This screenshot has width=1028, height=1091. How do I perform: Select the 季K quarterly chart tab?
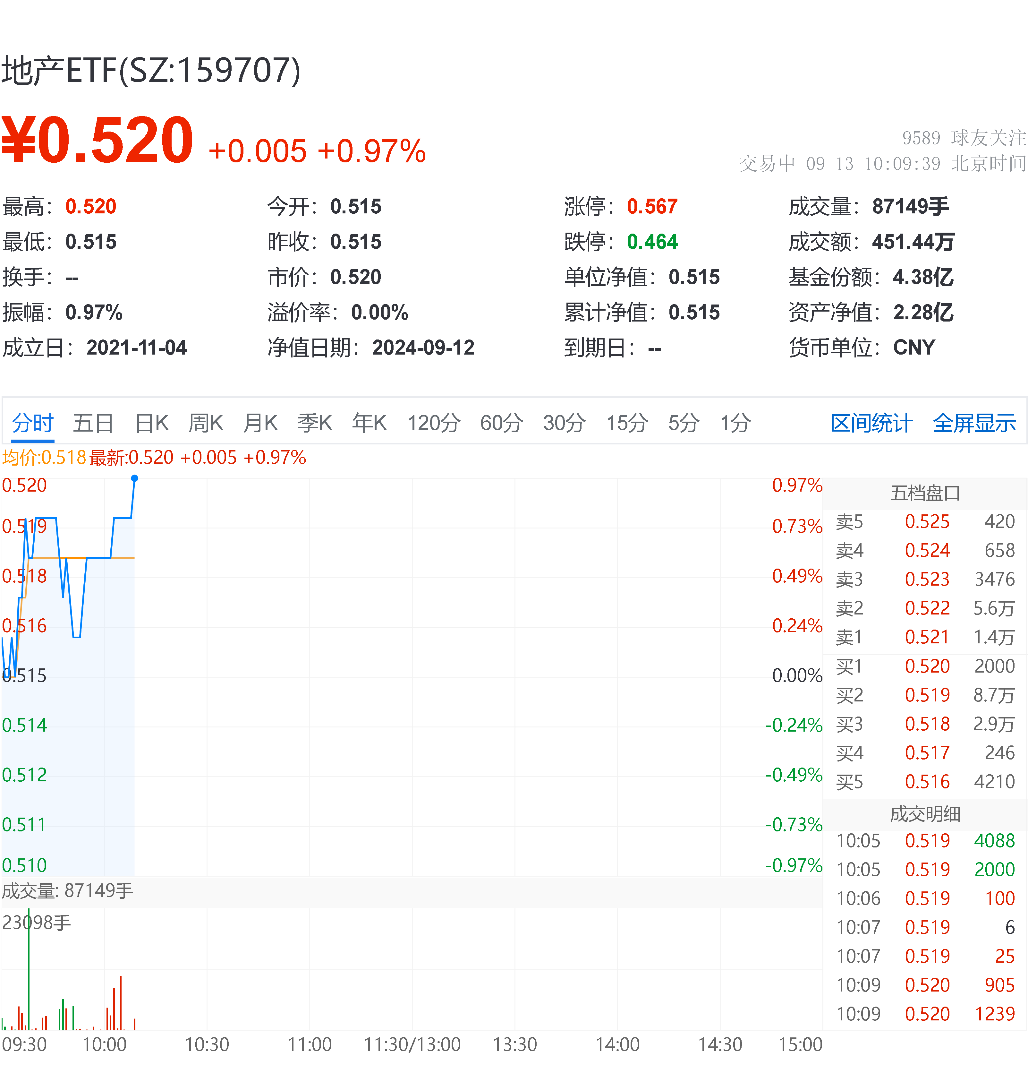314,423
